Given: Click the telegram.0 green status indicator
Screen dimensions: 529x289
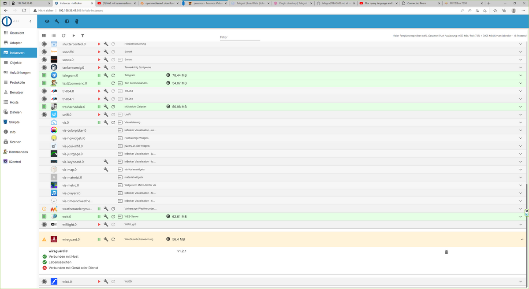Looking at the screenshot, I should [44, 75].
